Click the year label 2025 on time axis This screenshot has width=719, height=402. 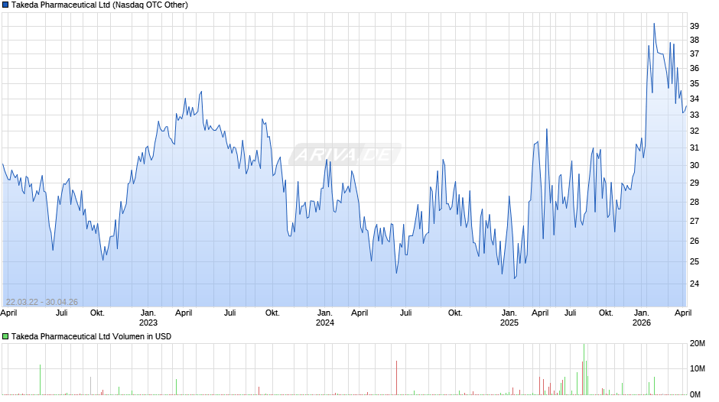(509, 323)
